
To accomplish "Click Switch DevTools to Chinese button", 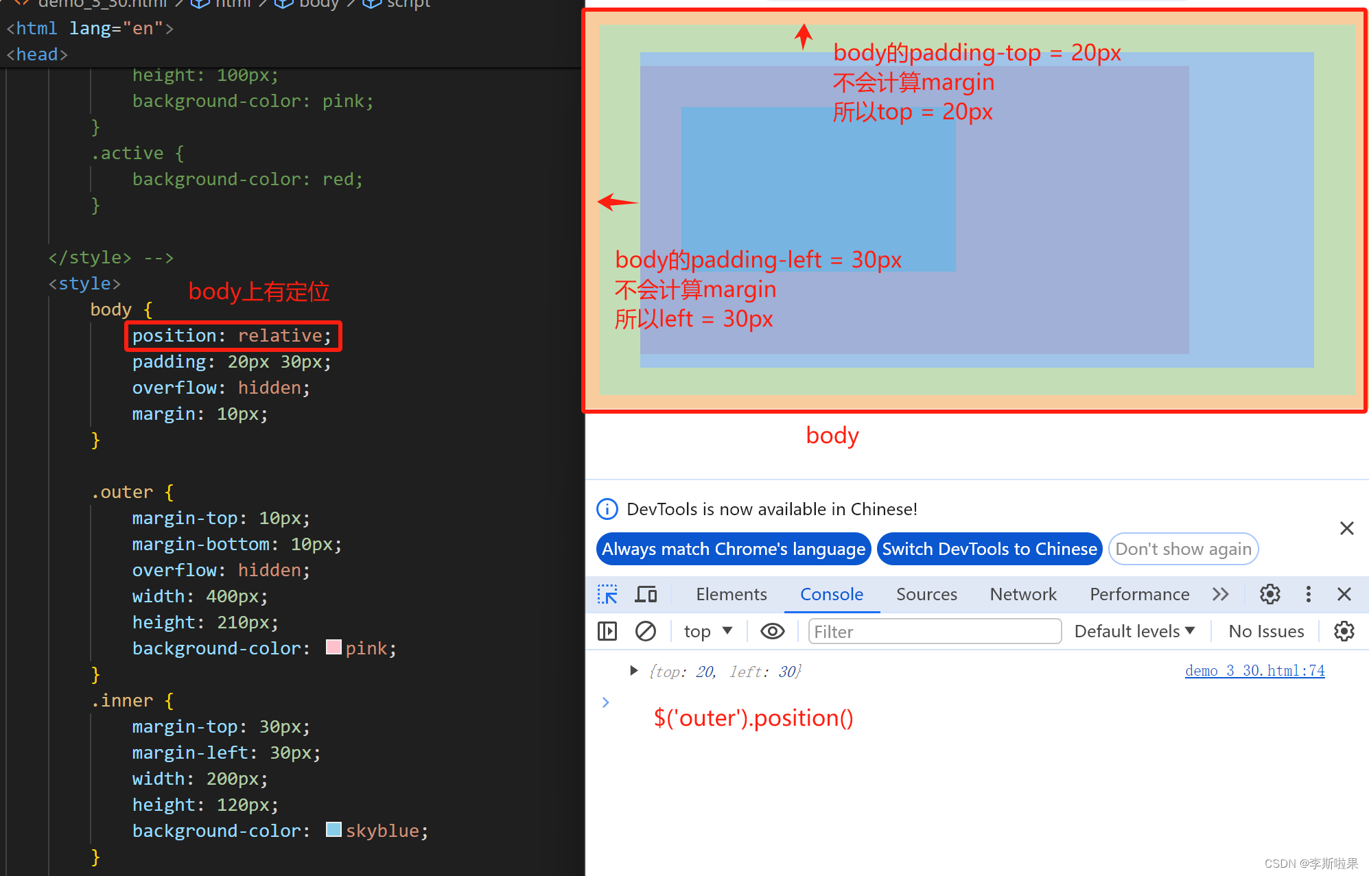I will (x=989, y=549).
